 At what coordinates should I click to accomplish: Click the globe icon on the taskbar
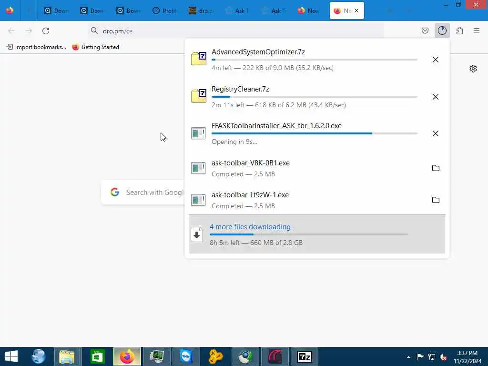point(39,356)
